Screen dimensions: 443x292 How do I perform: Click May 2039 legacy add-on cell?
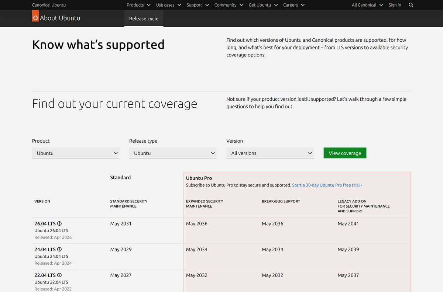click(348, 249)
